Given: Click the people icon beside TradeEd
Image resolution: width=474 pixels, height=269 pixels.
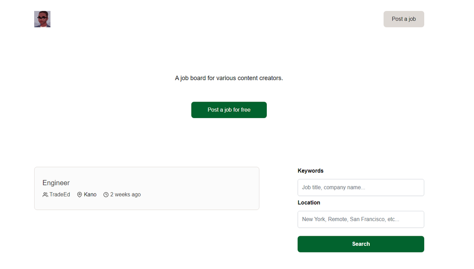Looking at the screenshot, I should (x=45, y=195).
